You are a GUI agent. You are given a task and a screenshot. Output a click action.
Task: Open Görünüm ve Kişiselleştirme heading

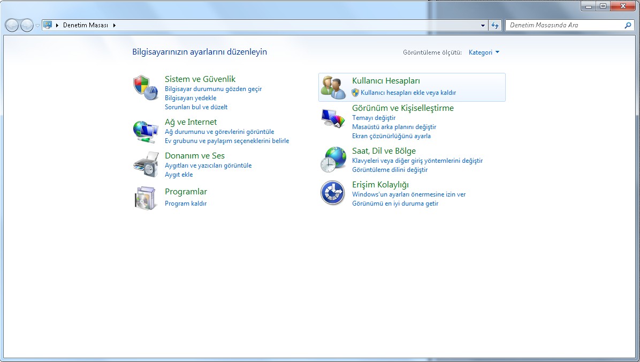(x=403, y=108)
